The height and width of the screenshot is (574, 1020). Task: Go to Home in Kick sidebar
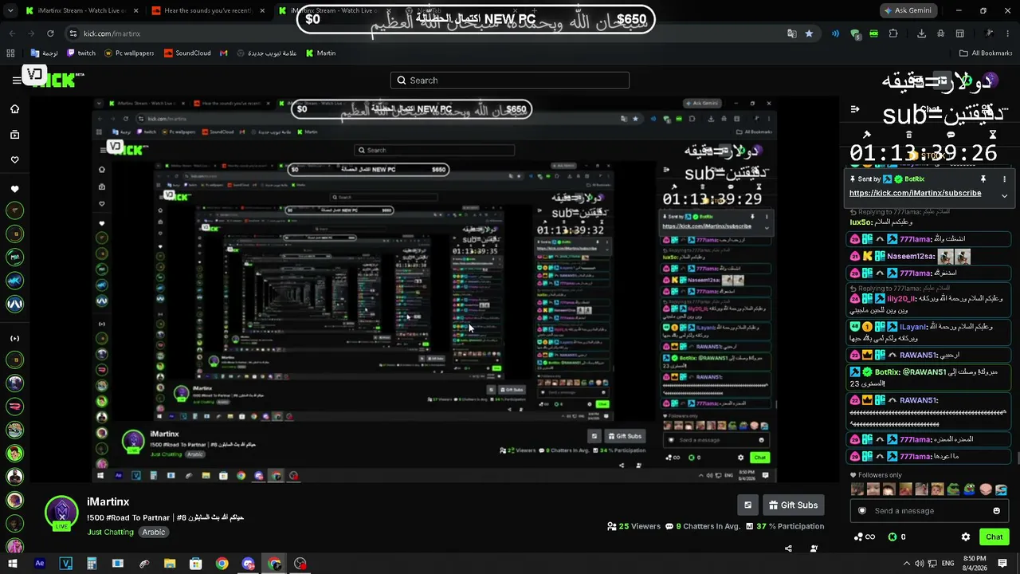[x=14, y=109]
